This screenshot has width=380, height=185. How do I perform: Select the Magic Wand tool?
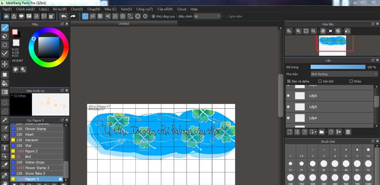click(4, 120)
